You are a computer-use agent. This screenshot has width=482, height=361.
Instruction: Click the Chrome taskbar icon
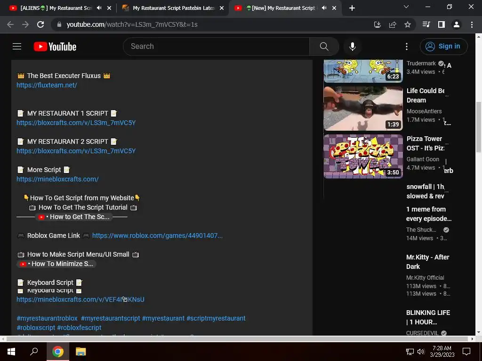click(x=58, y=352)
